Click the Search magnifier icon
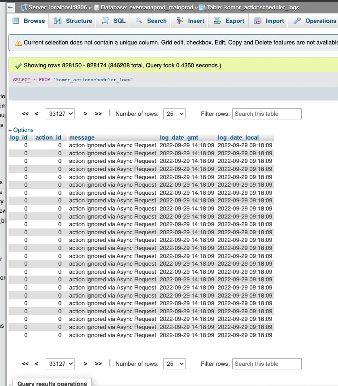The image size is (338, 386). click(139, 21)
